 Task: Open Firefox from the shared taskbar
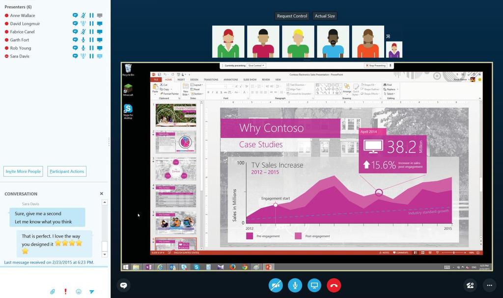tap(232, 267)
